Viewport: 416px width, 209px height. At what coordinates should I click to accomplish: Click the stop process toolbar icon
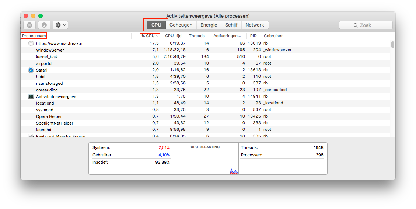29,25
